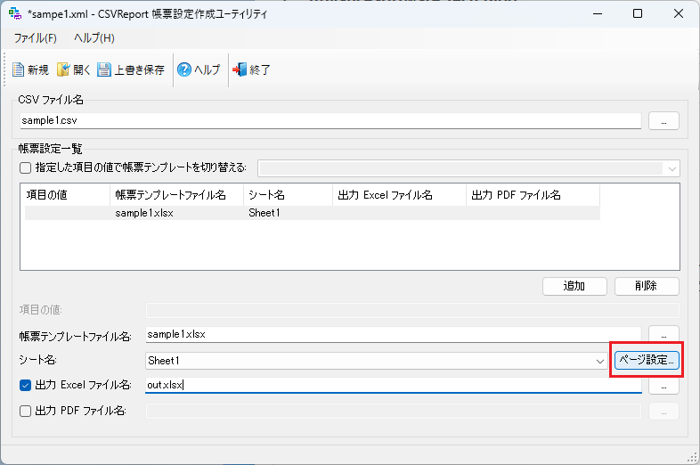Click the シート名 column header
This screenshot has width=700, height=465.
pos(288,195)
